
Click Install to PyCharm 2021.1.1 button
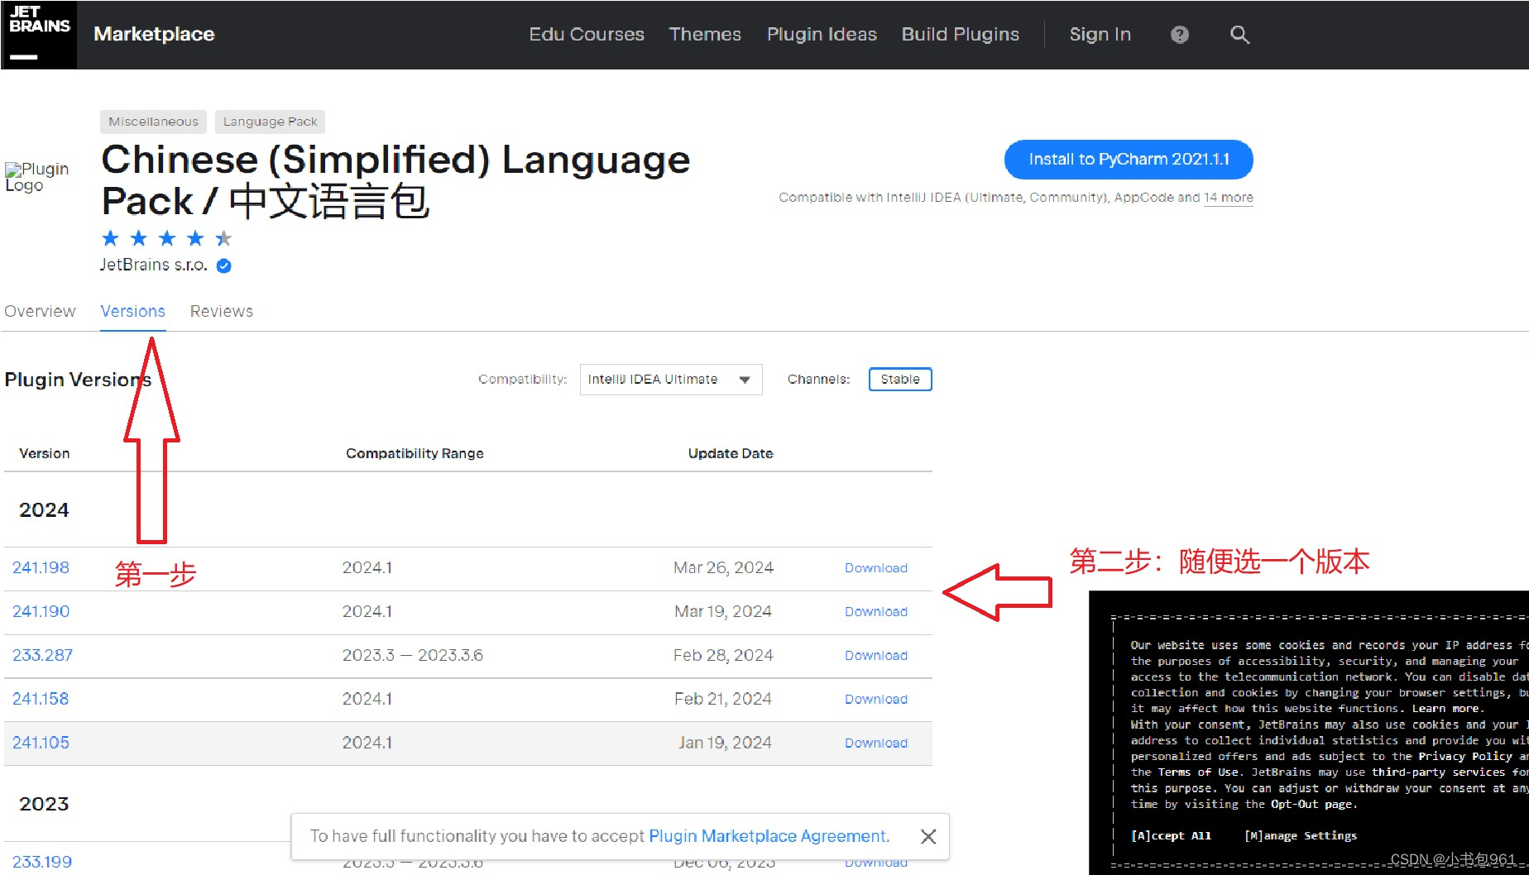tap(1129, 160)
